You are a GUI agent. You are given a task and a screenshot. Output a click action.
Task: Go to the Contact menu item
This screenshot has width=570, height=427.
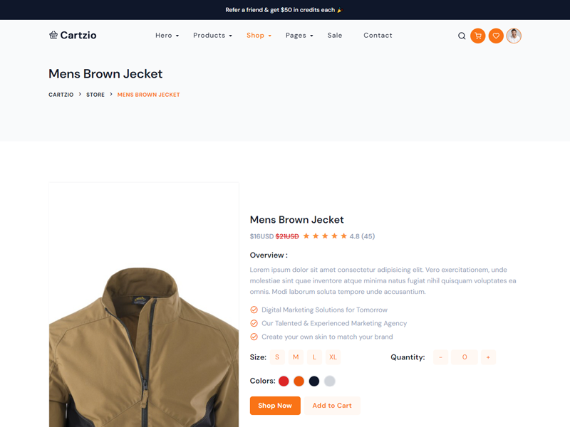coord(378,35)
